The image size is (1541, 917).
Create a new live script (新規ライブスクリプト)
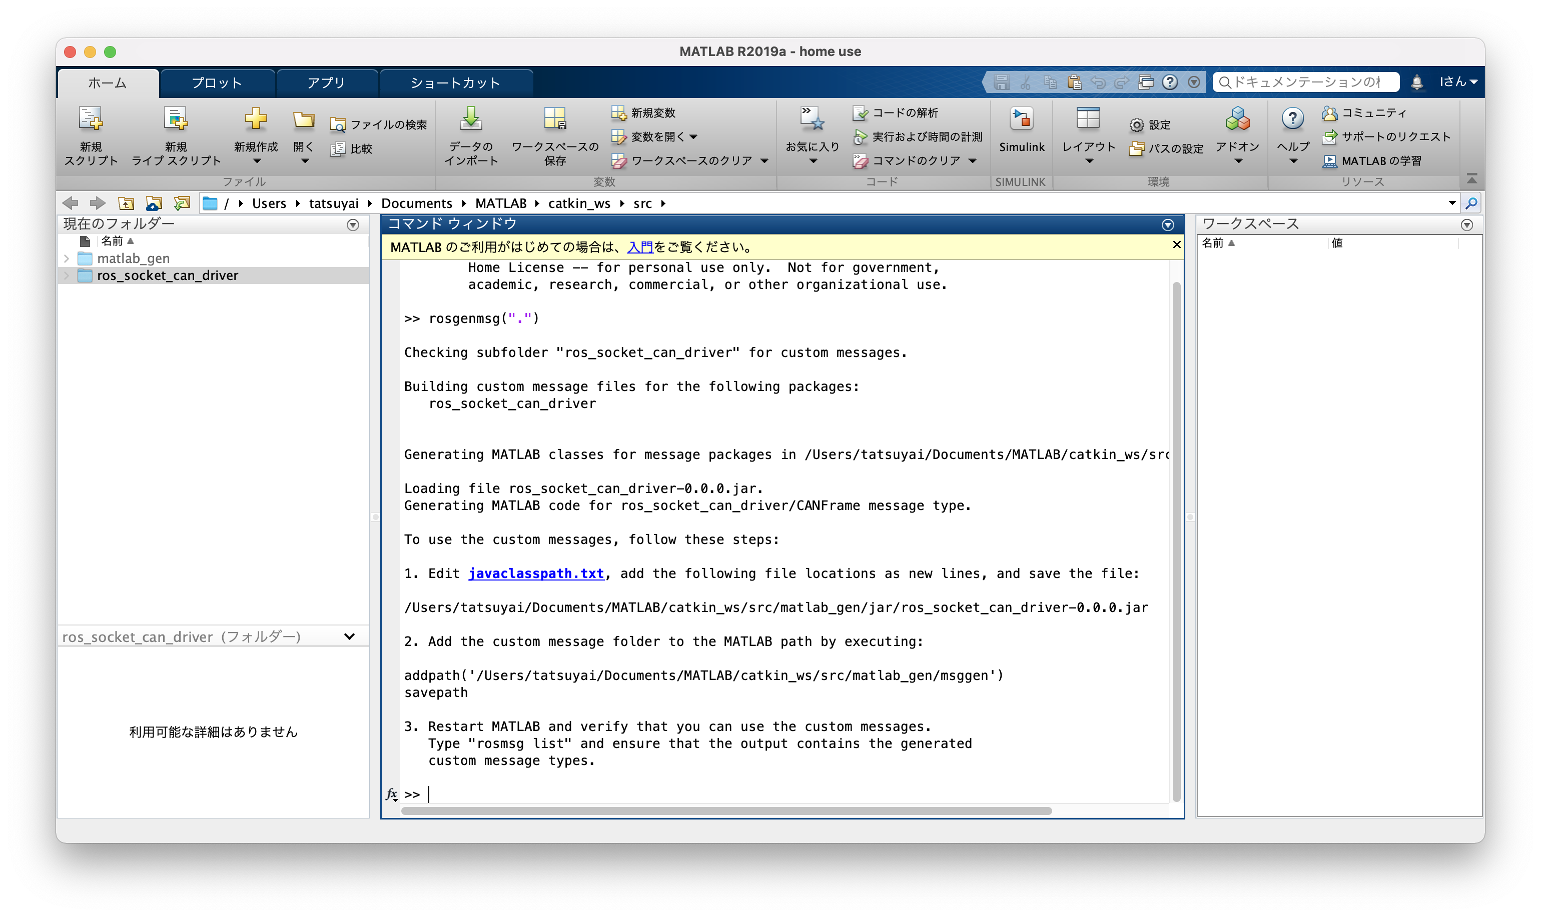click(x=176, y=136)
